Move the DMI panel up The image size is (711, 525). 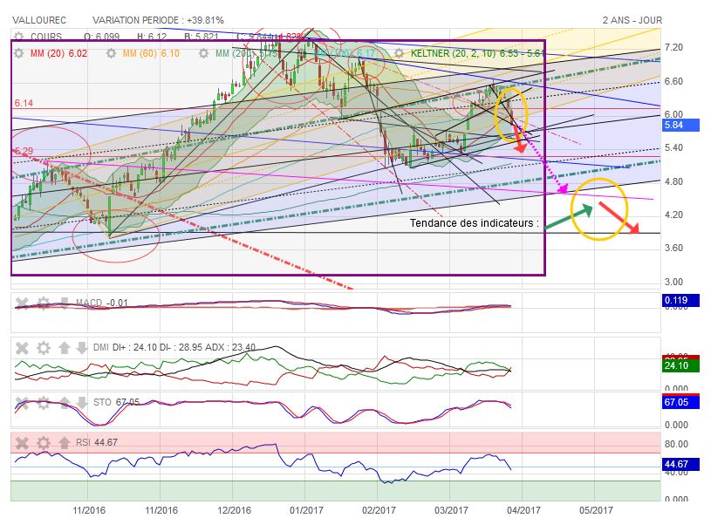pyautogui.click(x=64, y=348)
